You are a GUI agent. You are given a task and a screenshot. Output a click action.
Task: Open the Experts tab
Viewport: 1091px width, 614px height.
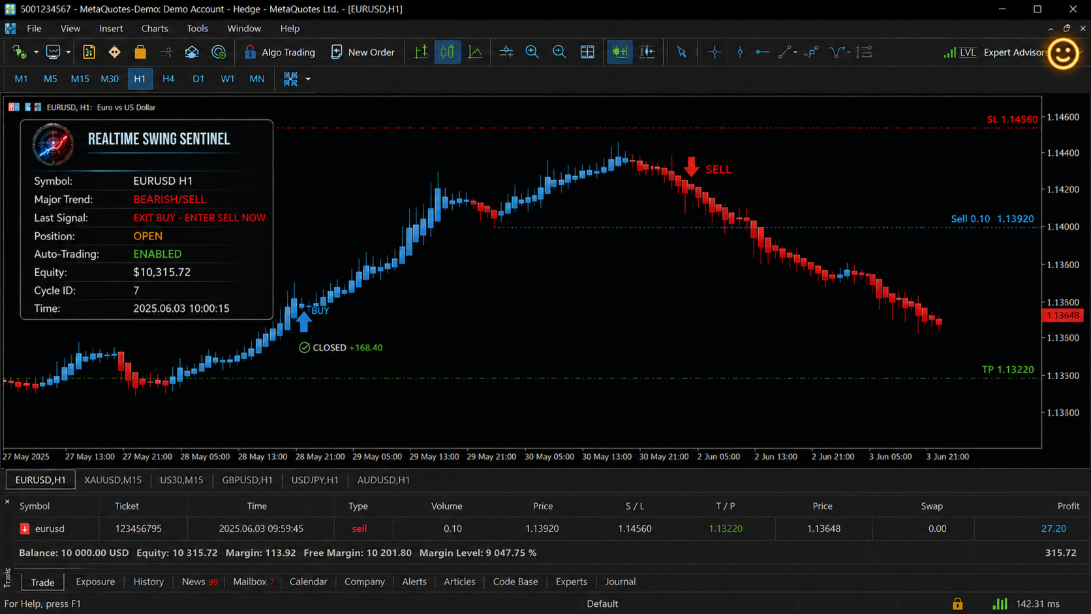[572, 581]
